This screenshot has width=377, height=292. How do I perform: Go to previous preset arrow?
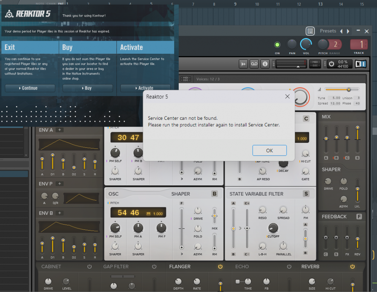(x=341, y=31)
